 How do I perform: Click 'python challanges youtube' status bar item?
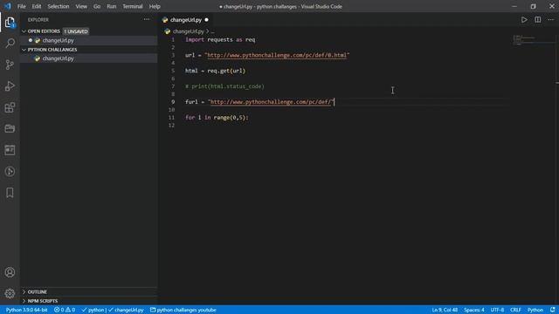click(x=183, y=311)
